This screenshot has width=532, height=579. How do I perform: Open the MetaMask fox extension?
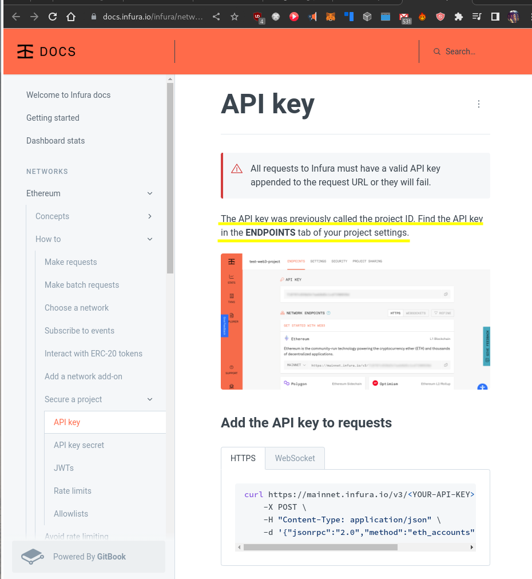[x=331, y=17]
